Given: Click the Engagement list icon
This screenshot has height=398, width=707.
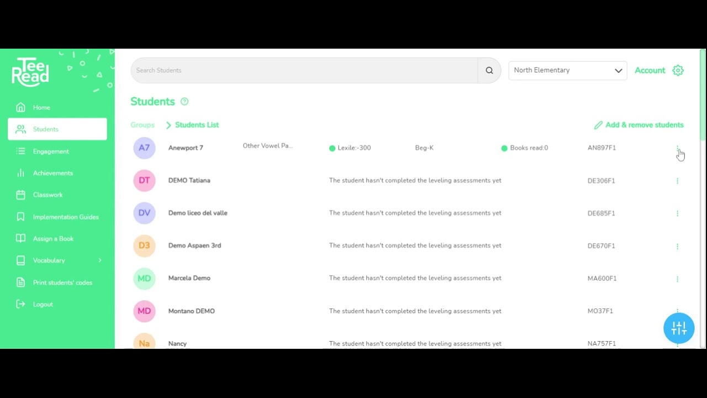Looking at the screenshot, I should [20, 151].
